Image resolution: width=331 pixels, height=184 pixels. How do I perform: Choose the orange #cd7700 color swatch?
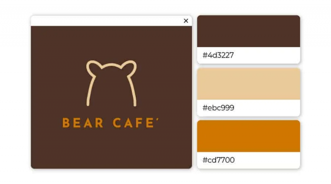(x=249, y=136)
